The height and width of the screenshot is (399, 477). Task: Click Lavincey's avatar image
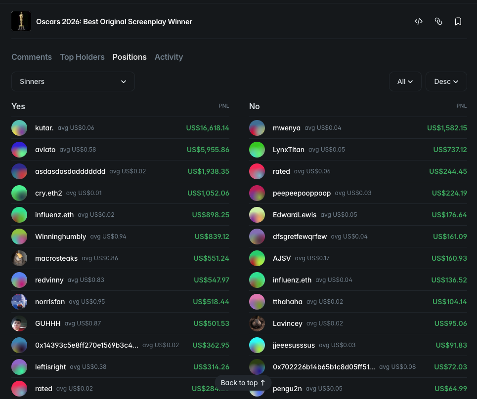[x=257, y=323]
